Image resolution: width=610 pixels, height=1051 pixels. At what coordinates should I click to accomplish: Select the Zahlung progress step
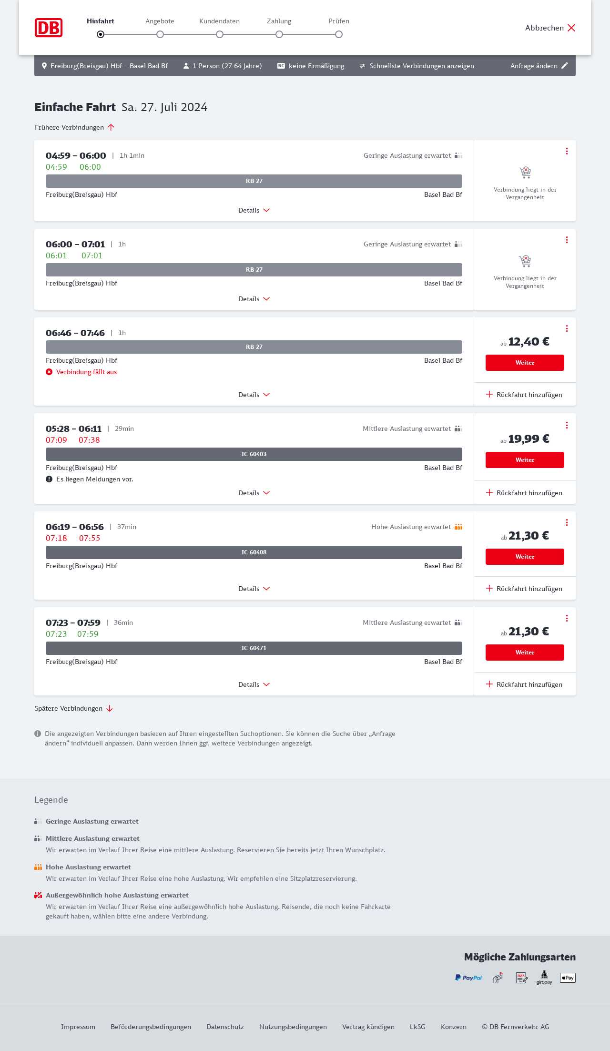tap(279, 34)
